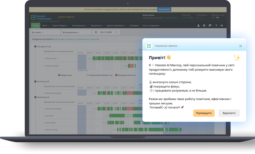
Task: Expand the Moore Blake row
Action: coord(50,123)
